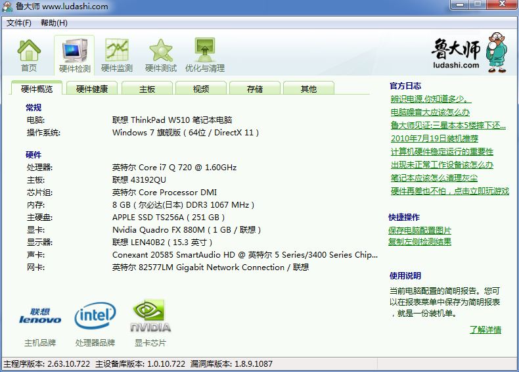Click the 常规 section heading
519x372 pixels.
34,108
